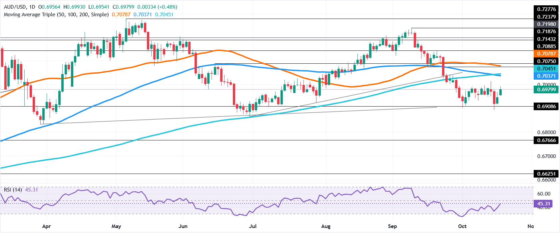Click the orange 0.70787 axis price tag
This screenshot has width=560, height=234.
tap(546, 54)
